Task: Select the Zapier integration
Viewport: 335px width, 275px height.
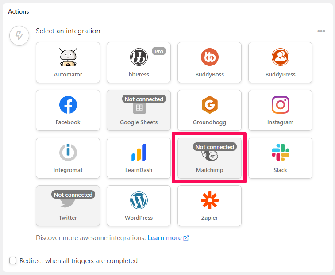Action: click(x=209, y=206)
